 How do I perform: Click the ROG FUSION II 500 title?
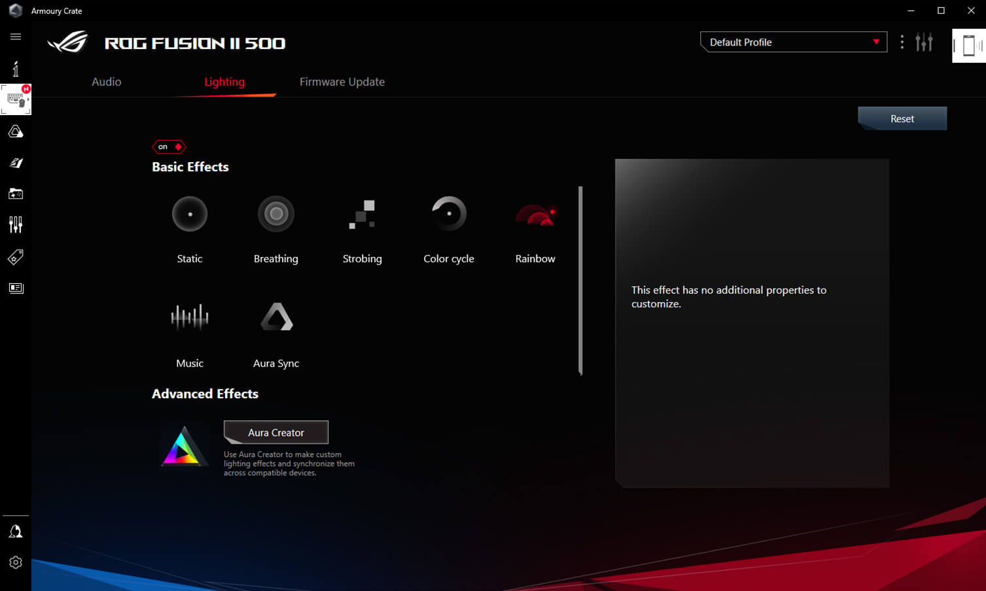(x=195, y=43)
